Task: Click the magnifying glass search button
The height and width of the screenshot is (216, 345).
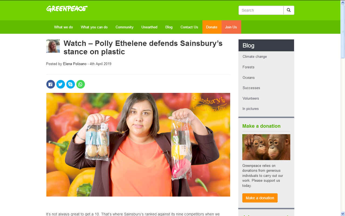Action: pos(289,10)
